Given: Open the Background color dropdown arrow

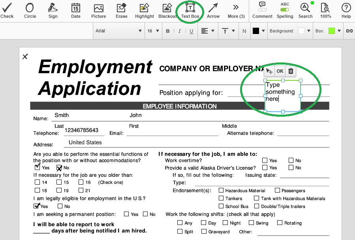Looking at the screenshot, I should point(308,31).
